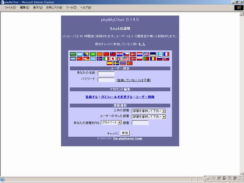Select the Romanian flag
244x183 pixels.
click(x=153, y=59)
